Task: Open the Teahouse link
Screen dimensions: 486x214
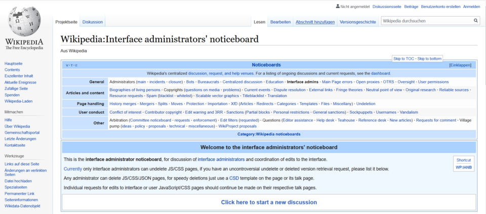Action: 346,120
